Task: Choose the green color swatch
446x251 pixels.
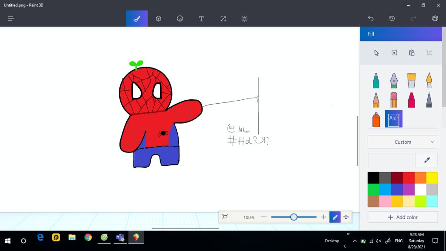Action: pos(373,190)
